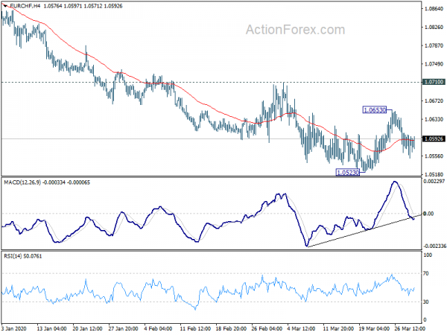Screen dimensions: 447x335
Task: Click the 1.07490 price axis label
Action: [434, 64]
